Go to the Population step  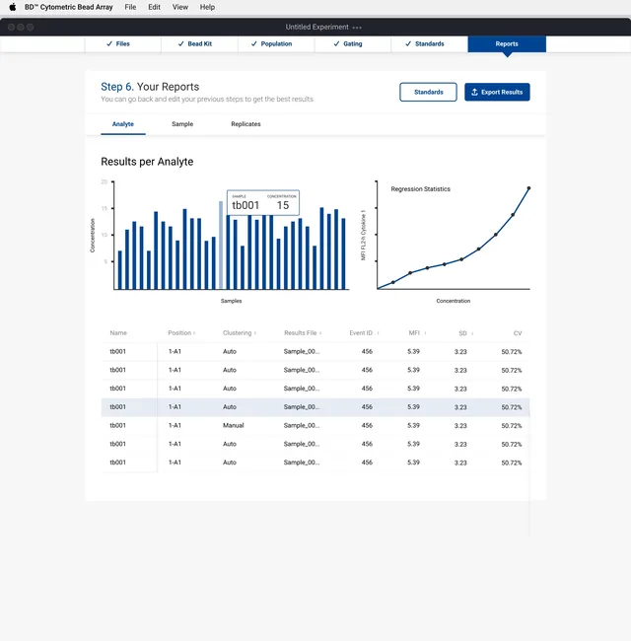pos(276,43)
